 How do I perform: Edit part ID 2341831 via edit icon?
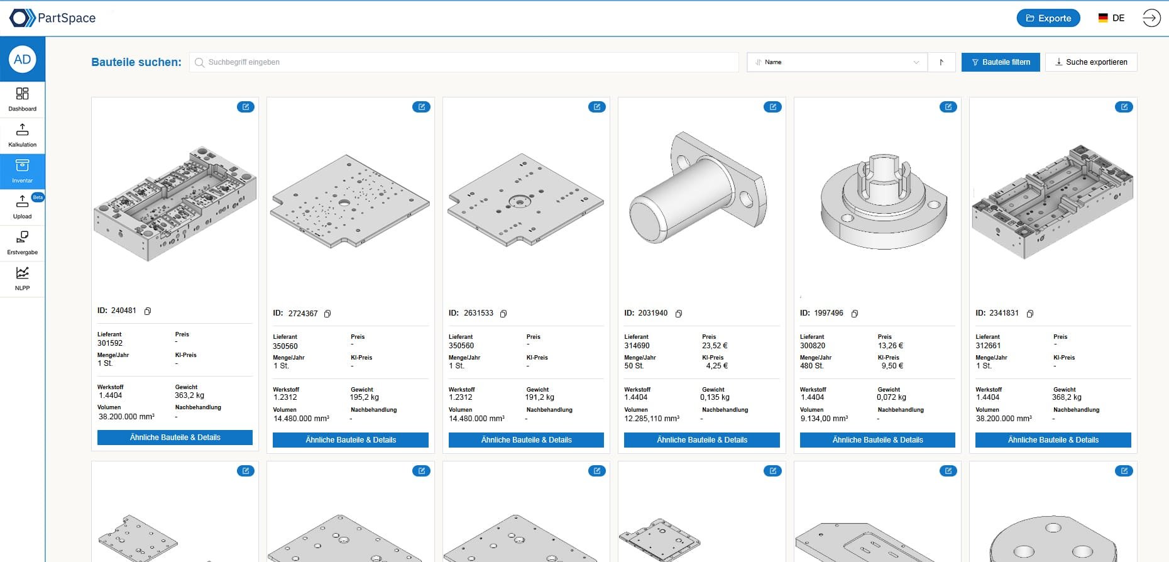click(1124, 107)
